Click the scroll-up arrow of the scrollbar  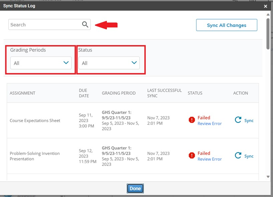pyautogui.click(x=268, y=14)
